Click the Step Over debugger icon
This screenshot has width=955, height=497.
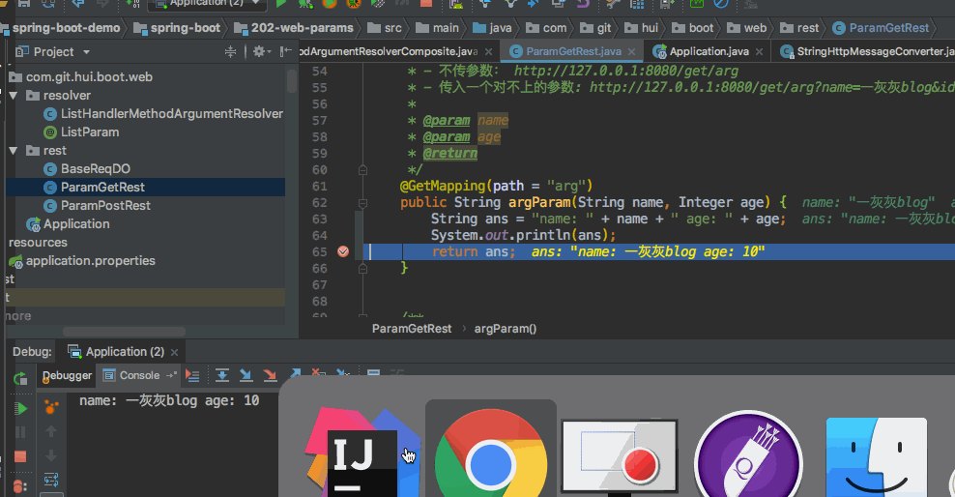tap(221, 375)
